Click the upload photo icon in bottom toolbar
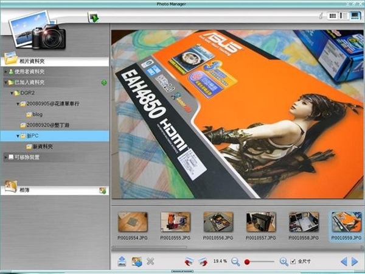Screen dimensions: 365x274 click(x=122, y=261)
